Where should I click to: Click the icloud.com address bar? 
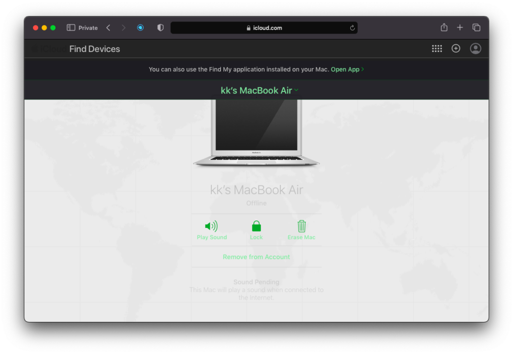264,28
